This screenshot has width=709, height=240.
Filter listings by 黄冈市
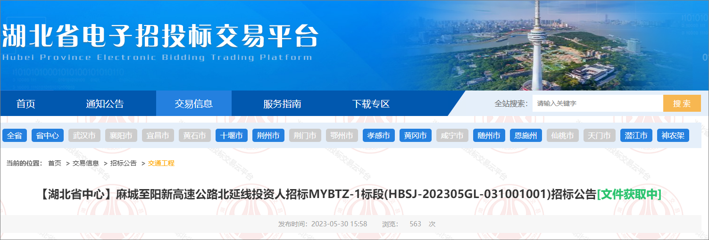coord(416,136)
